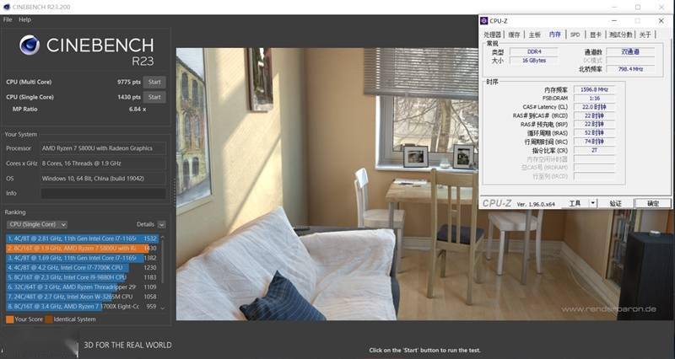Click the Cinebench sphere logo
This screenshot has width=675, height=359.
pyautogui.click(x=30, y=46)
